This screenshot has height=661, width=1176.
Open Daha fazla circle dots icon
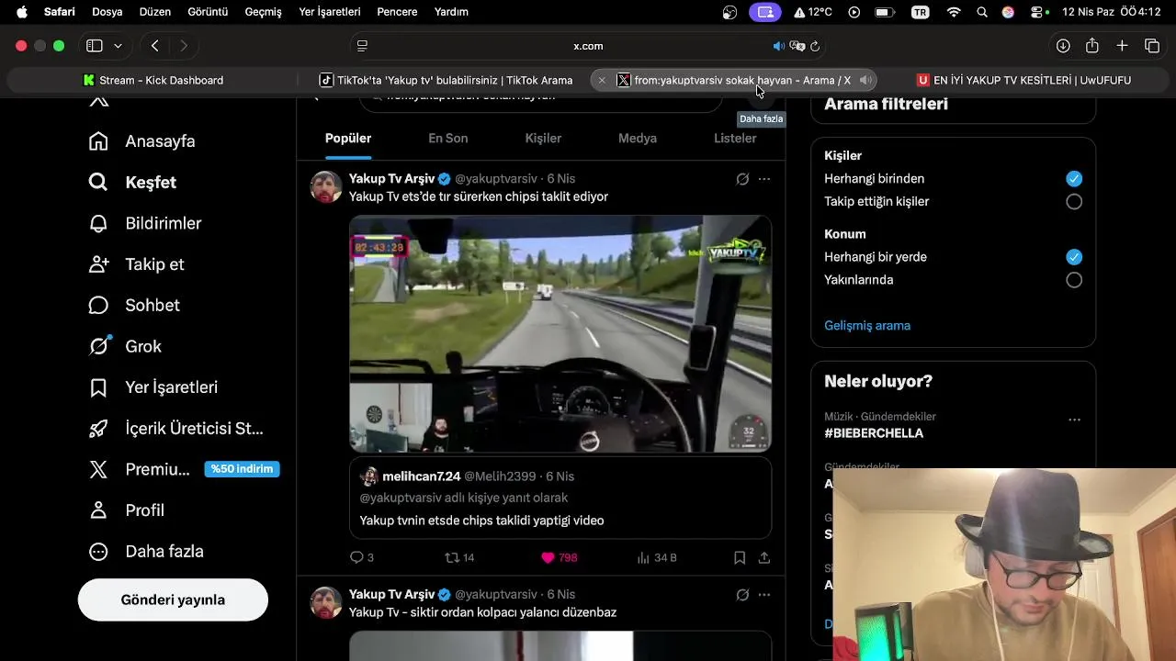coord(98,552)
